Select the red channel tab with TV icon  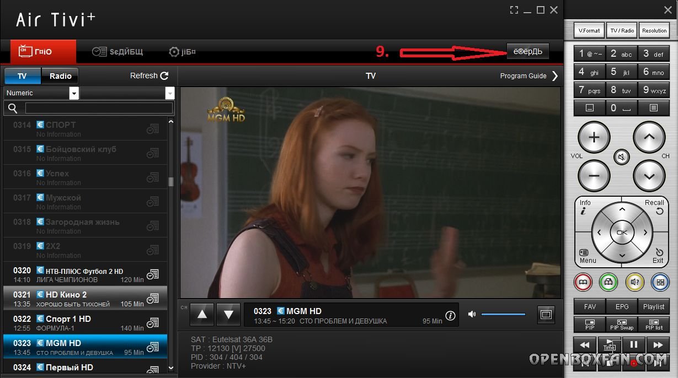click(x=43, y=52)
